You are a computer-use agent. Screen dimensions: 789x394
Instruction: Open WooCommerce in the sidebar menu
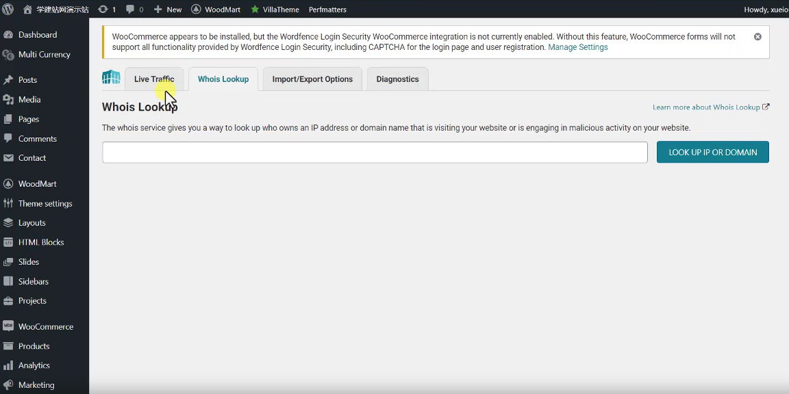coord(45,327)
